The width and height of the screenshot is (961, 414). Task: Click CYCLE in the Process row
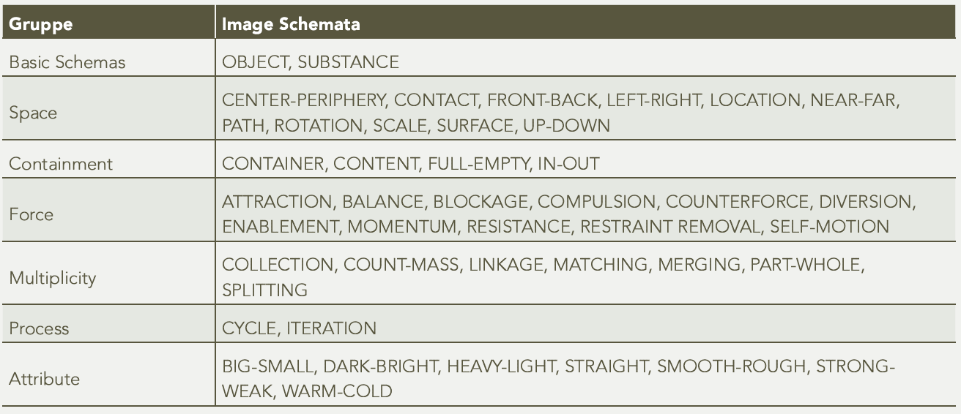click(x=249, y=328)
